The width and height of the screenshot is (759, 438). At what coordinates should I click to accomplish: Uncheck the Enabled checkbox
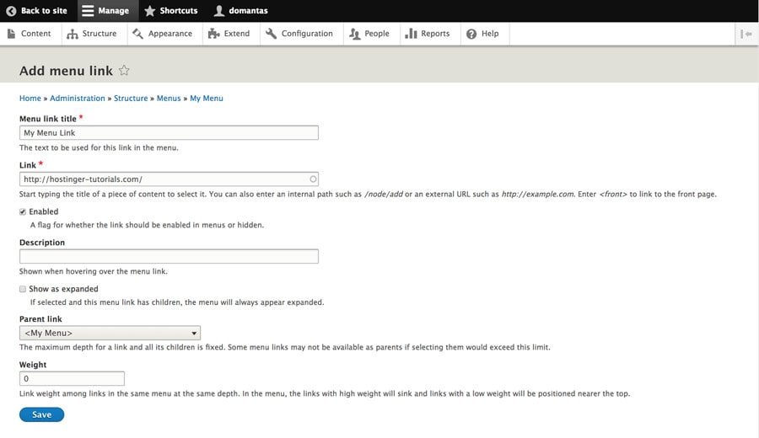[23, 211]
